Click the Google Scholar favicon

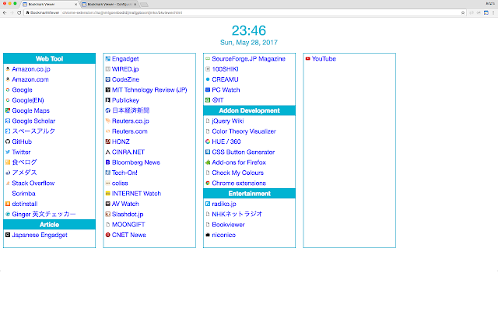click(8, 121)
